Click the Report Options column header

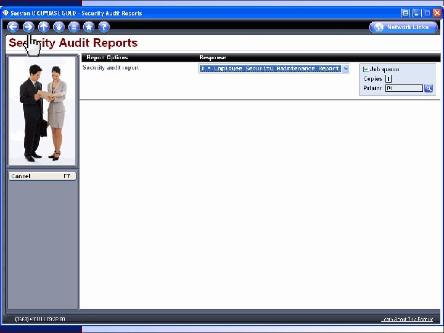pos(107,57)
